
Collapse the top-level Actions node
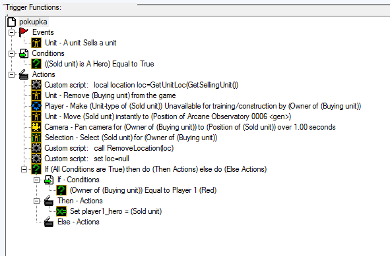tap(11, 74)
